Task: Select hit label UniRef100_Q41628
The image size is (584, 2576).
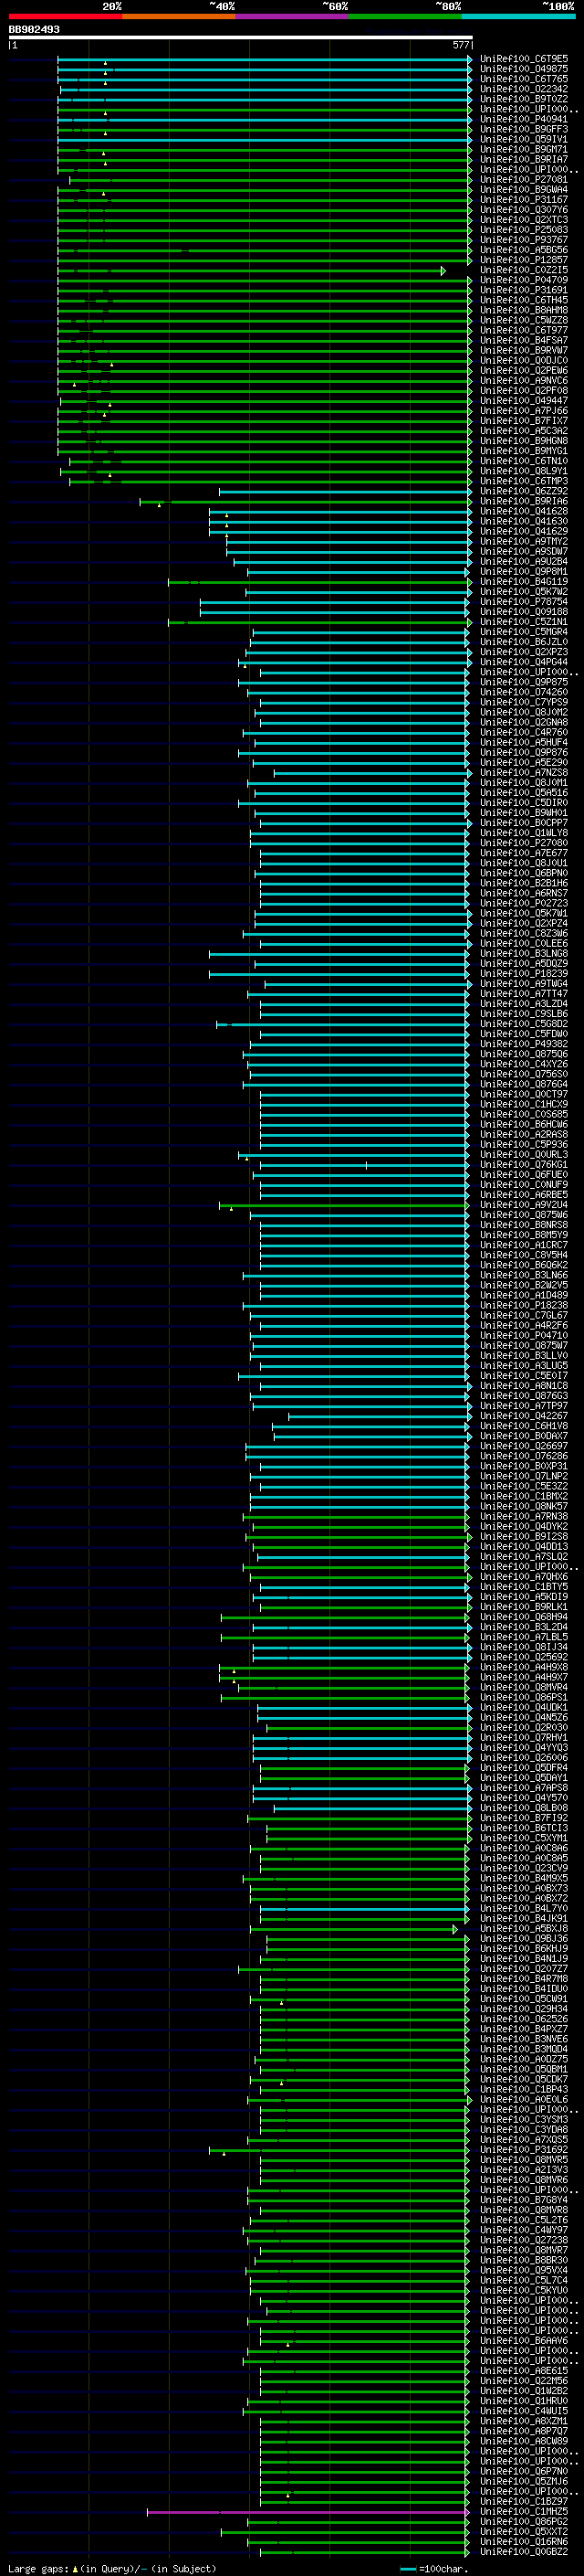Action: click(524, 511)
